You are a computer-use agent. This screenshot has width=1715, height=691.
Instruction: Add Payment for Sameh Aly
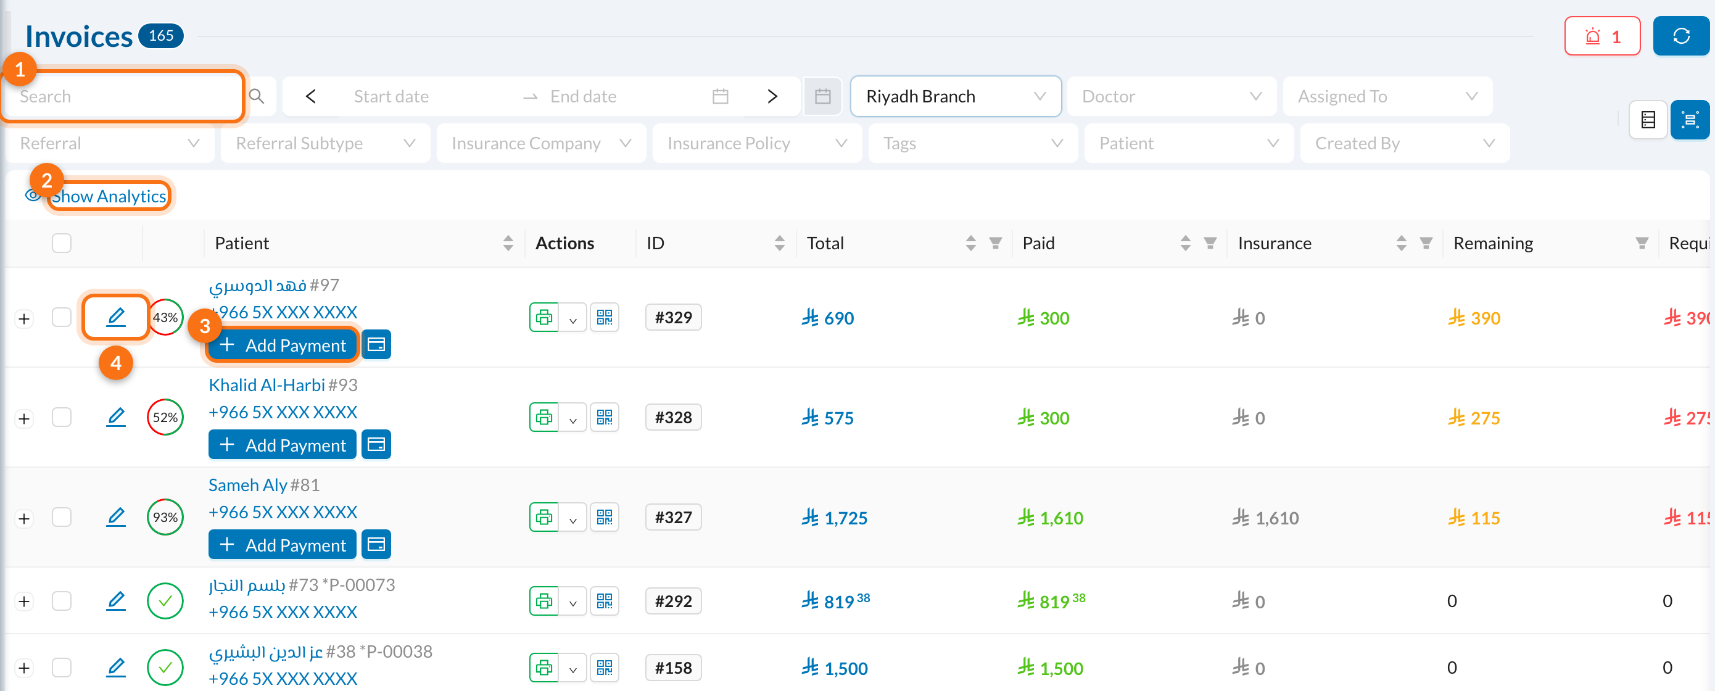point(283,545)
